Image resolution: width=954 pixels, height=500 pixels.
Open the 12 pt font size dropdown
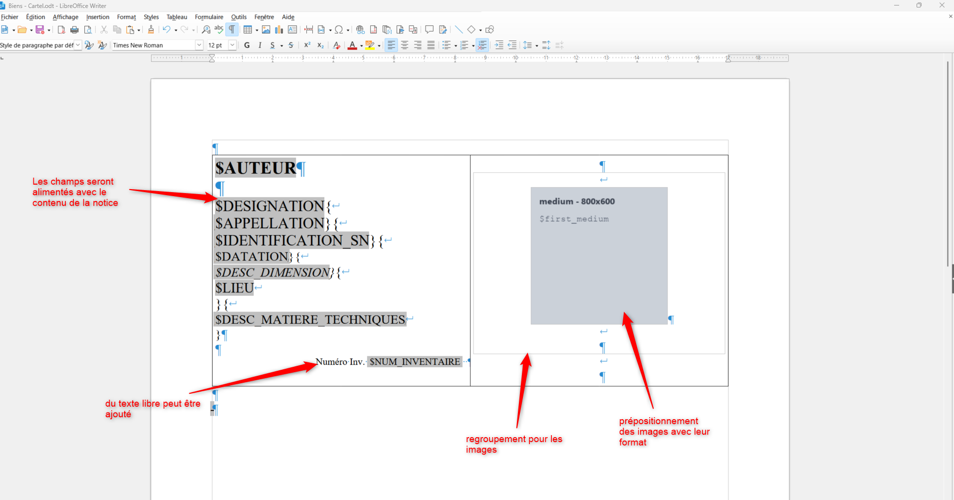click(232, 45)
